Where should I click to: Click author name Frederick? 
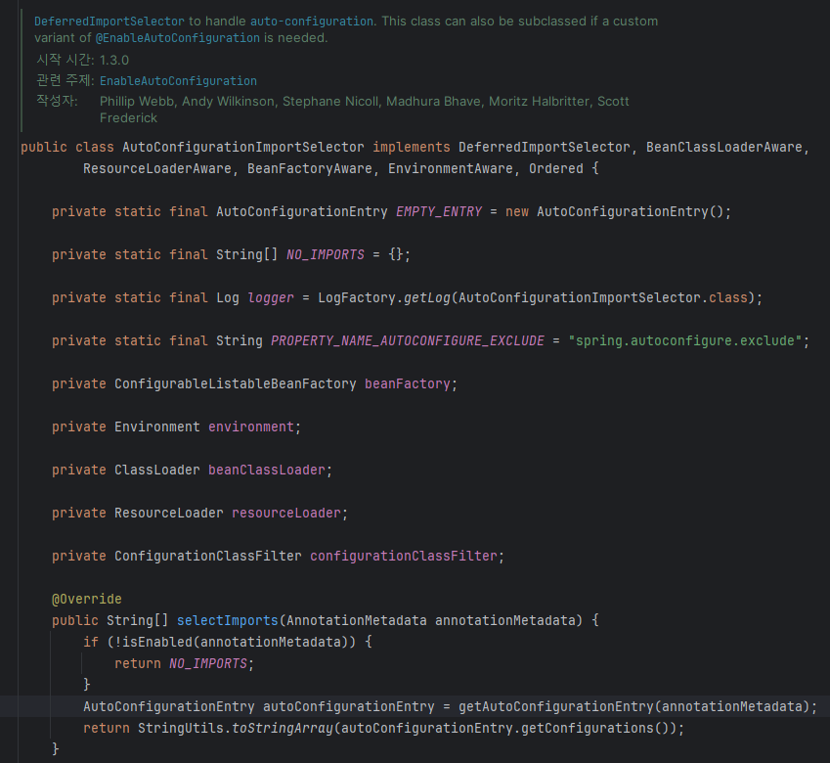[128, 118]
